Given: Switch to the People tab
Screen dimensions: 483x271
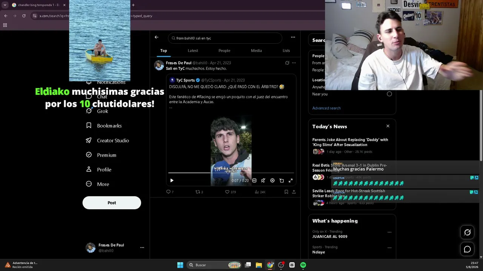Looking at the screenshot, I should [224, 51].
